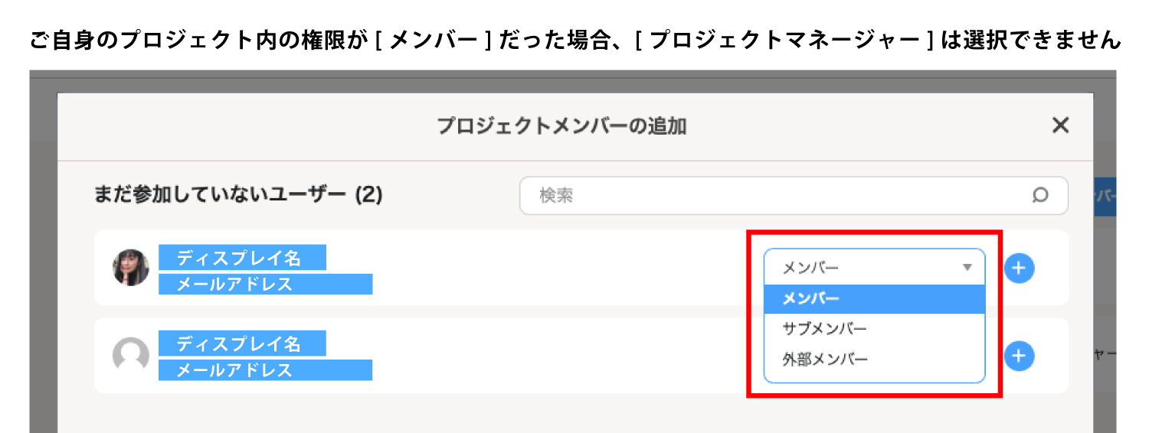Click the first user's photo avatar

[x=131, y=268]
